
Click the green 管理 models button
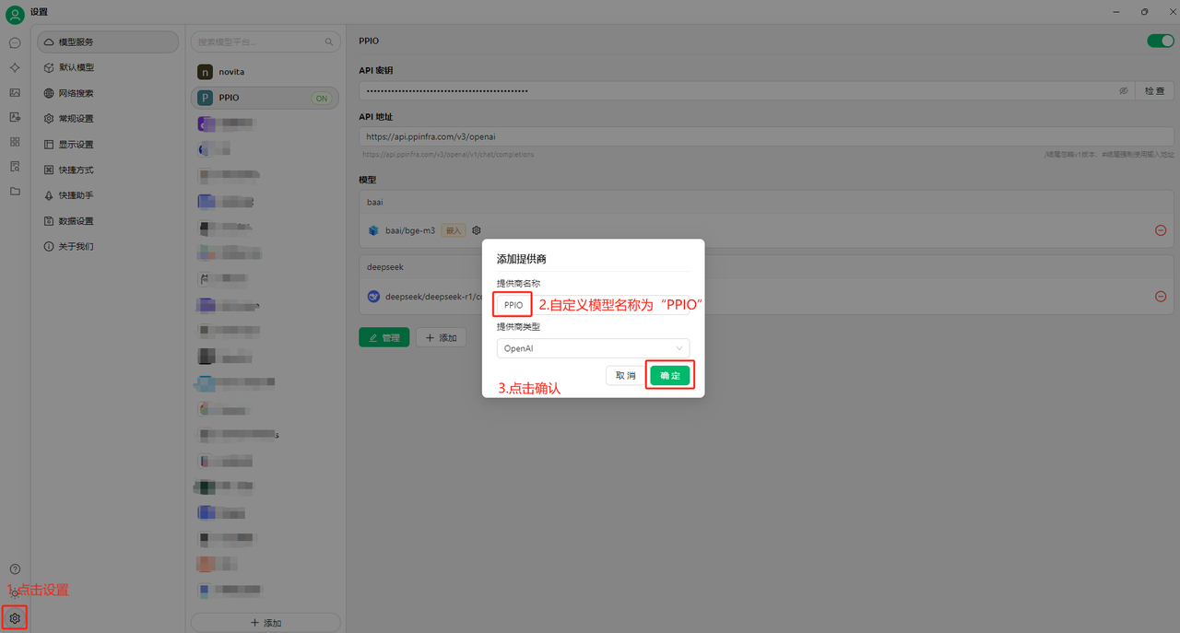(x=383, y=338)
